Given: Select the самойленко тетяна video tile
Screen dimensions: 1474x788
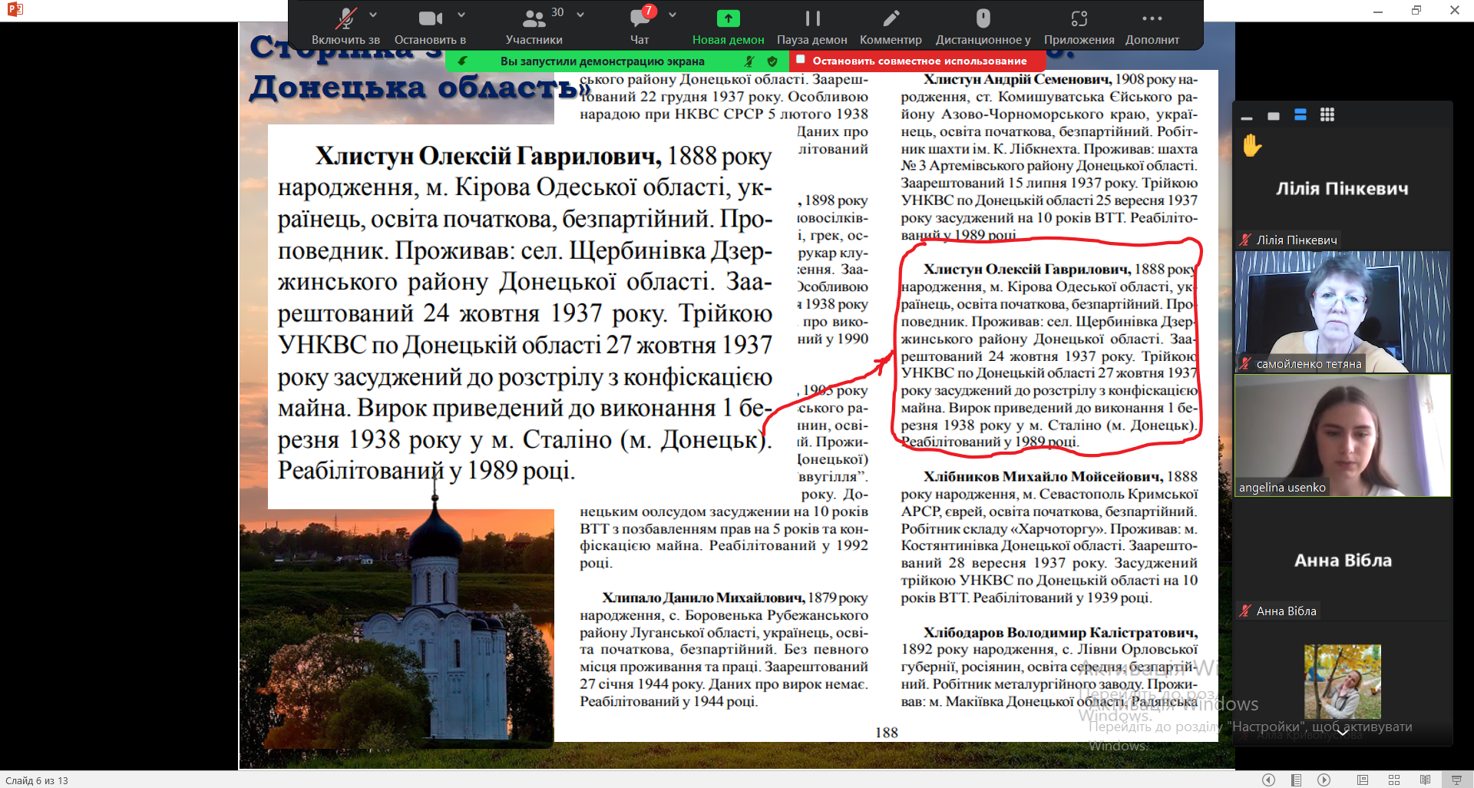Looking at the screenshot, I should point(1342,312).
